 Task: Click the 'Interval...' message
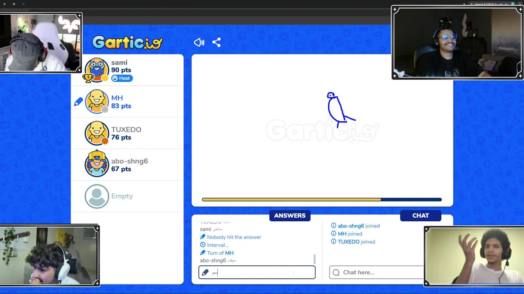(218, 245)
